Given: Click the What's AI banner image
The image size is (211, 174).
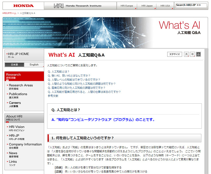Looking at the screenshot, I should [x=105, y=33].
